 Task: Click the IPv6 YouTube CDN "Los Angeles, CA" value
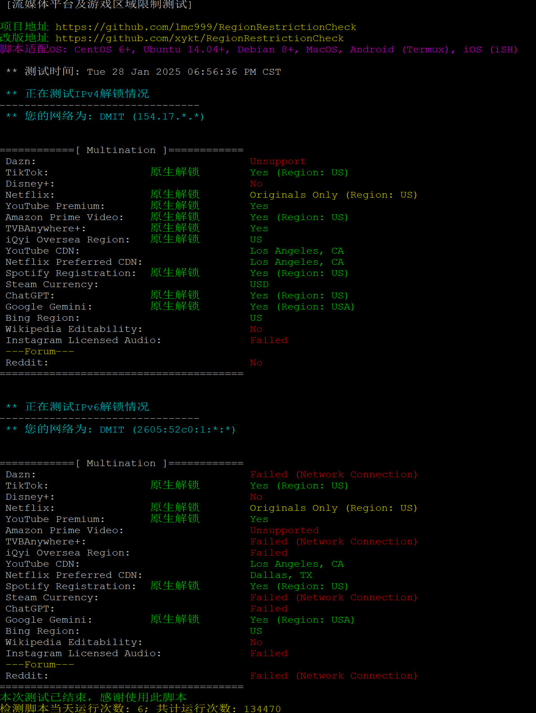point(297,564)
